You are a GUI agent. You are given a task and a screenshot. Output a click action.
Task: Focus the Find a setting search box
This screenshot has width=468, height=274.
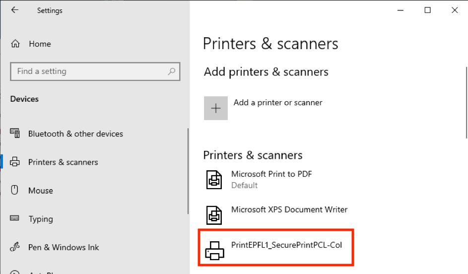pyautogui.click(x=95, y=71)
